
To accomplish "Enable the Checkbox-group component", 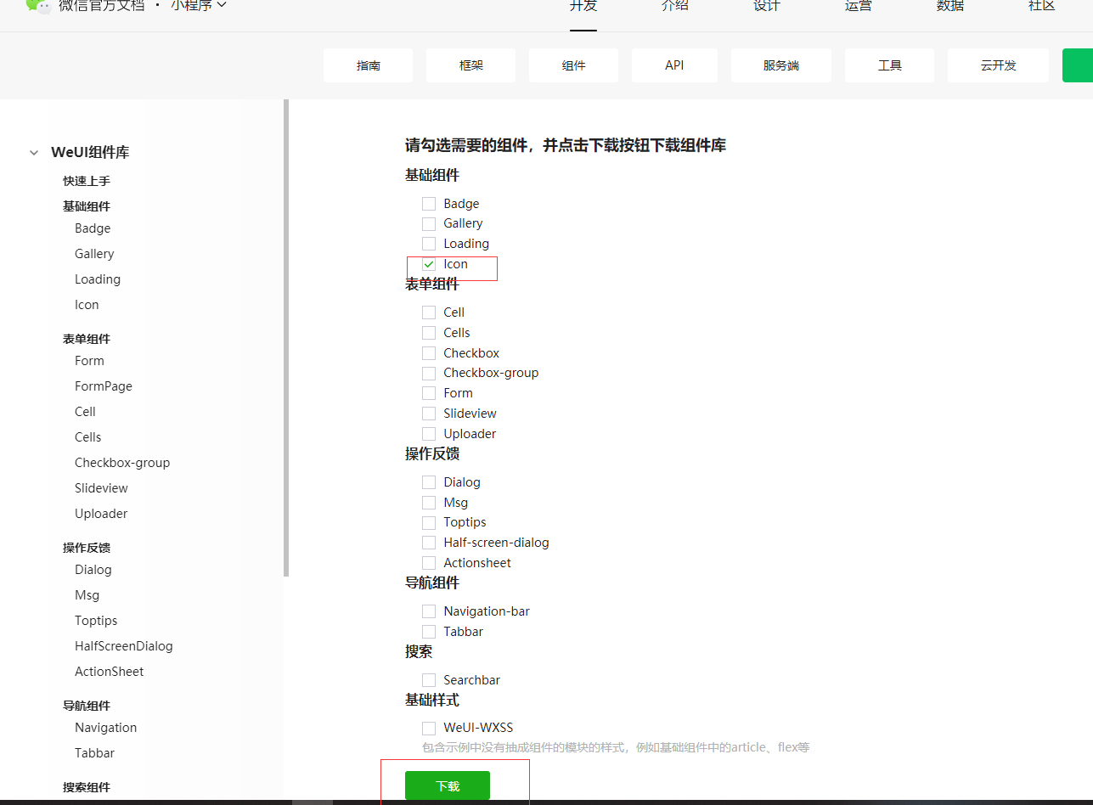I will (x=429, y=372).
